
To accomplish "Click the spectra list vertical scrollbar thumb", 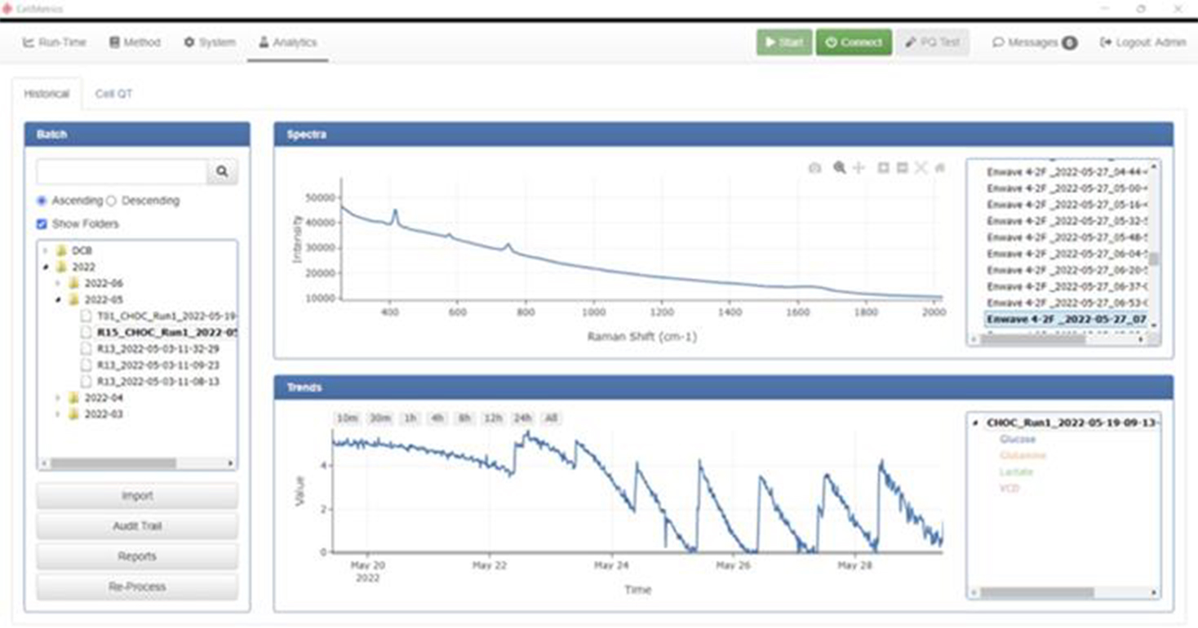I will [1154, 260].
